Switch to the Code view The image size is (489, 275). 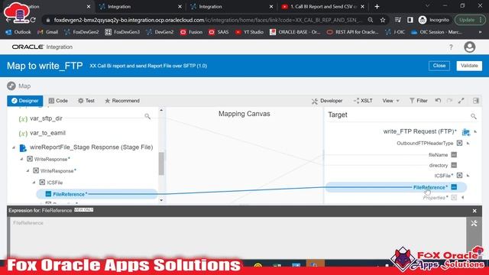[58, 101]
